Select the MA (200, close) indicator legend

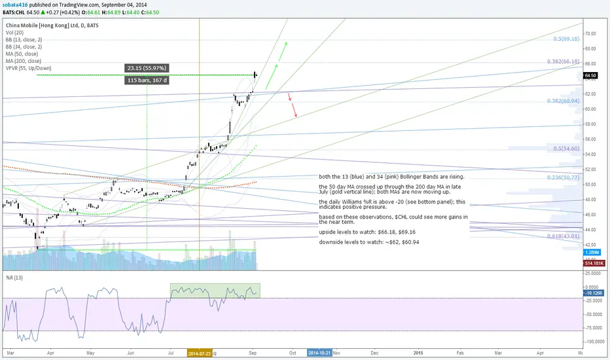(24, 61)
